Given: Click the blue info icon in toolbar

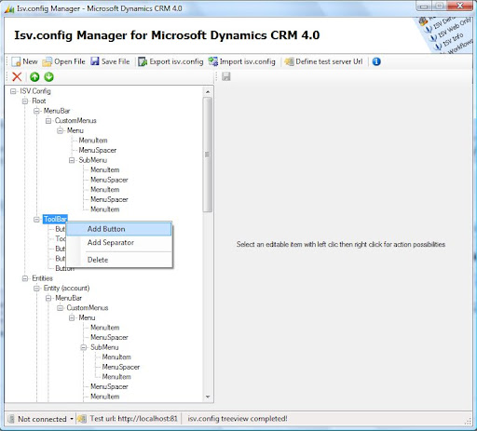Looking at the screenshot, I should click(x=376, y=61).
